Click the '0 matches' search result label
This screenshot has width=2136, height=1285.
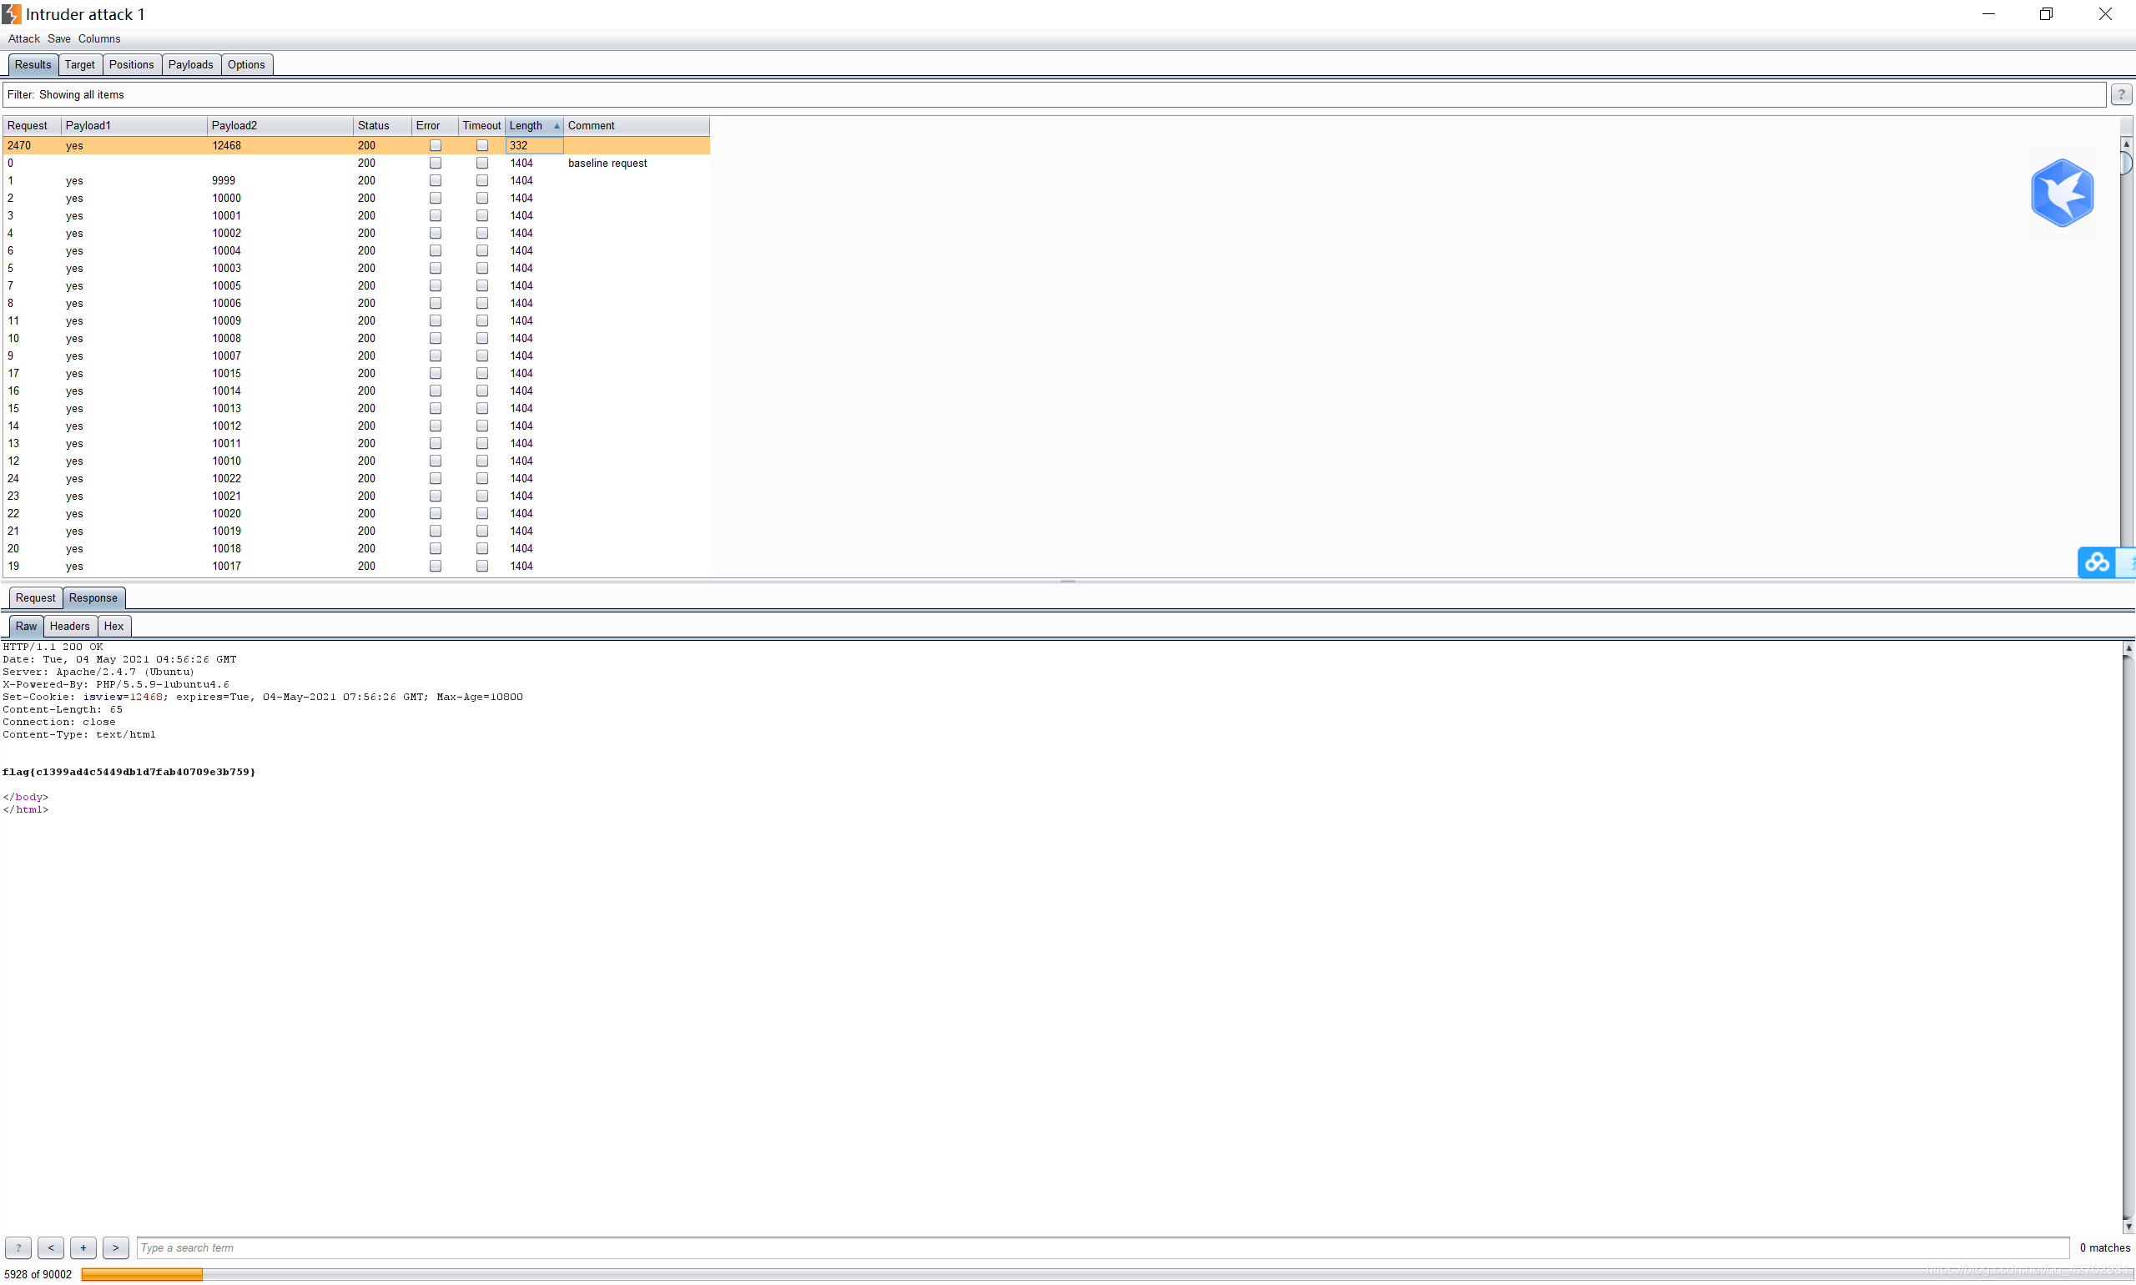point(2104,1247)
